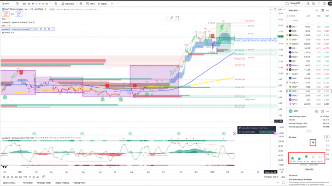Expand the favorite indicators dropdown arrow
Screen dimensions: 332x186
click(77, 4)
